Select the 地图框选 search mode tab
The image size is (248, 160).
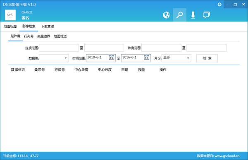point(60,36)
